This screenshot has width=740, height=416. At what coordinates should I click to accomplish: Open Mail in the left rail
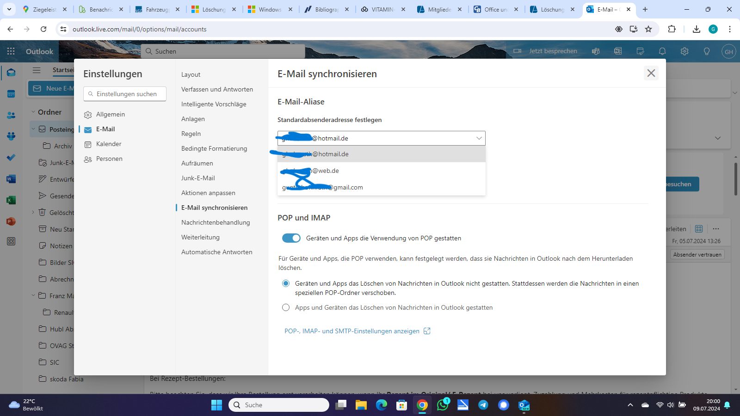11,73
